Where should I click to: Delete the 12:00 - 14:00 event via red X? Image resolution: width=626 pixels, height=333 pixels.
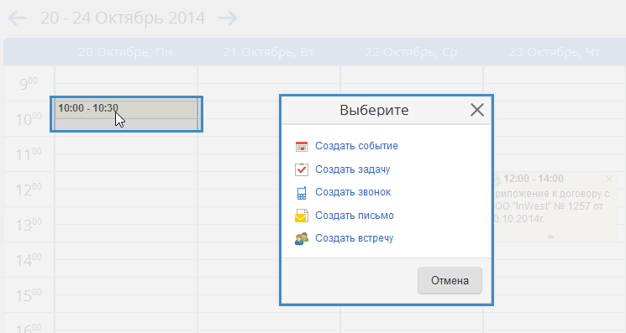[609, 179]
